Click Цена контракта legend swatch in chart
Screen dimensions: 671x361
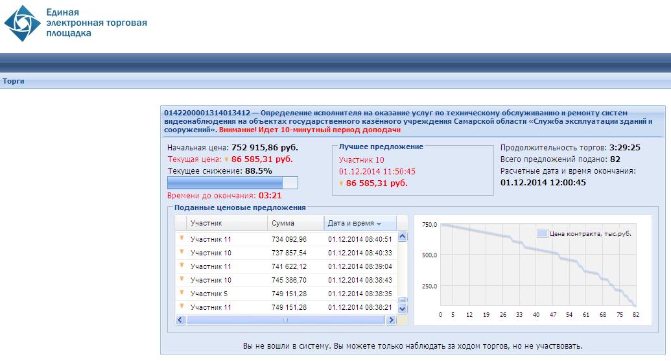point(542,233)
